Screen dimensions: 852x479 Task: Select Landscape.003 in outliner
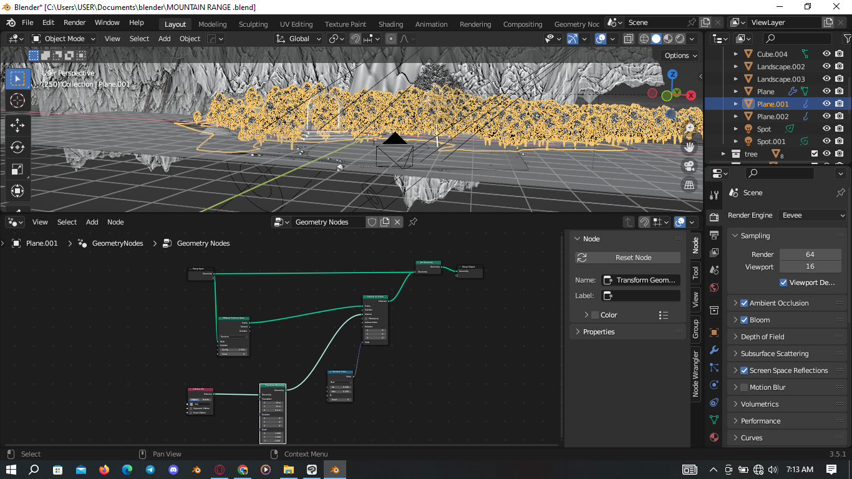[781, 79]
